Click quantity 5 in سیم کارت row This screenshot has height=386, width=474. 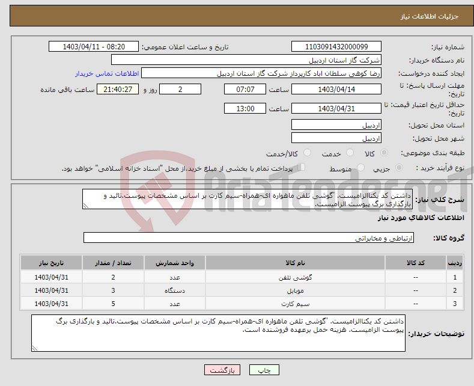coord(113,304)
